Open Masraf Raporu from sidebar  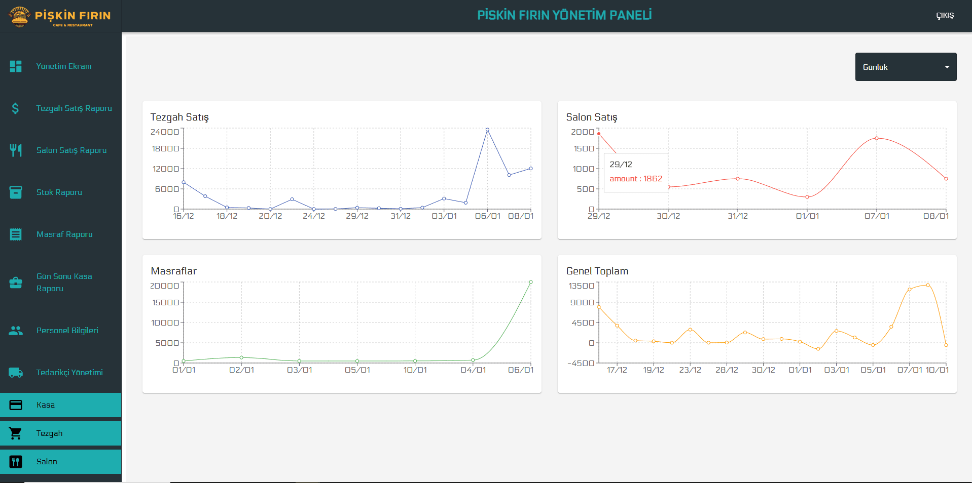click(x=64, y=234)
